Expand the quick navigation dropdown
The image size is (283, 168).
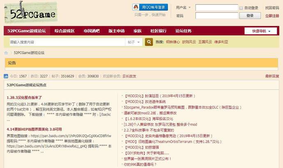[x=261, y=31]
